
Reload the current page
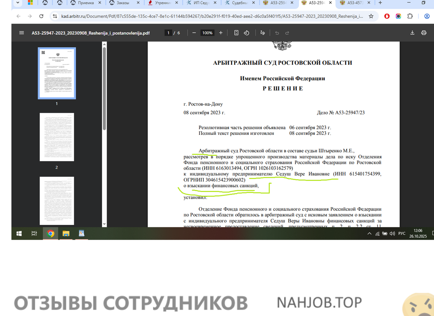tap(41, 16)
